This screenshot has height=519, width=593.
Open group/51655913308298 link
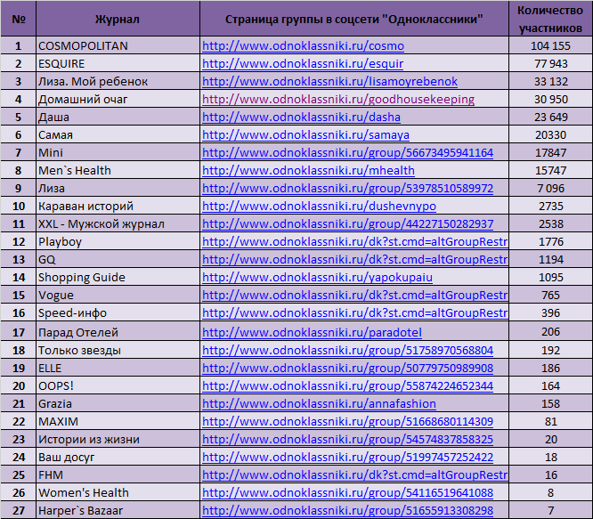(347, 510)
